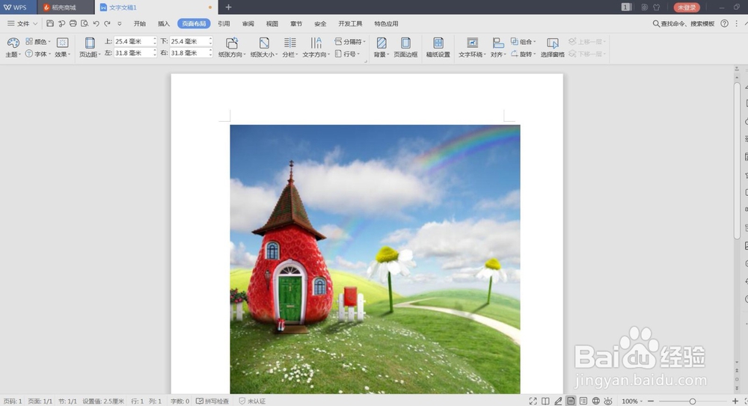Click the full screen icon in status bar

[x=533, y=402]
